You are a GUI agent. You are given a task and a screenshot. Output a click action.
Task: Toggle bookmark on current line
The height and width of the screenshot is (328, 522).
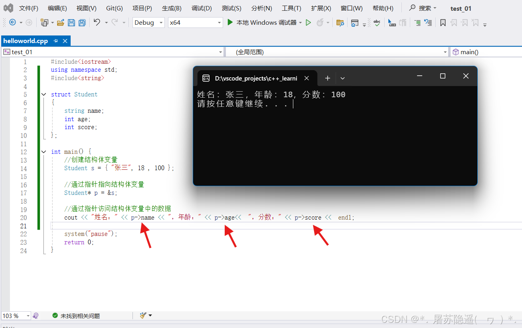[443, 23]
